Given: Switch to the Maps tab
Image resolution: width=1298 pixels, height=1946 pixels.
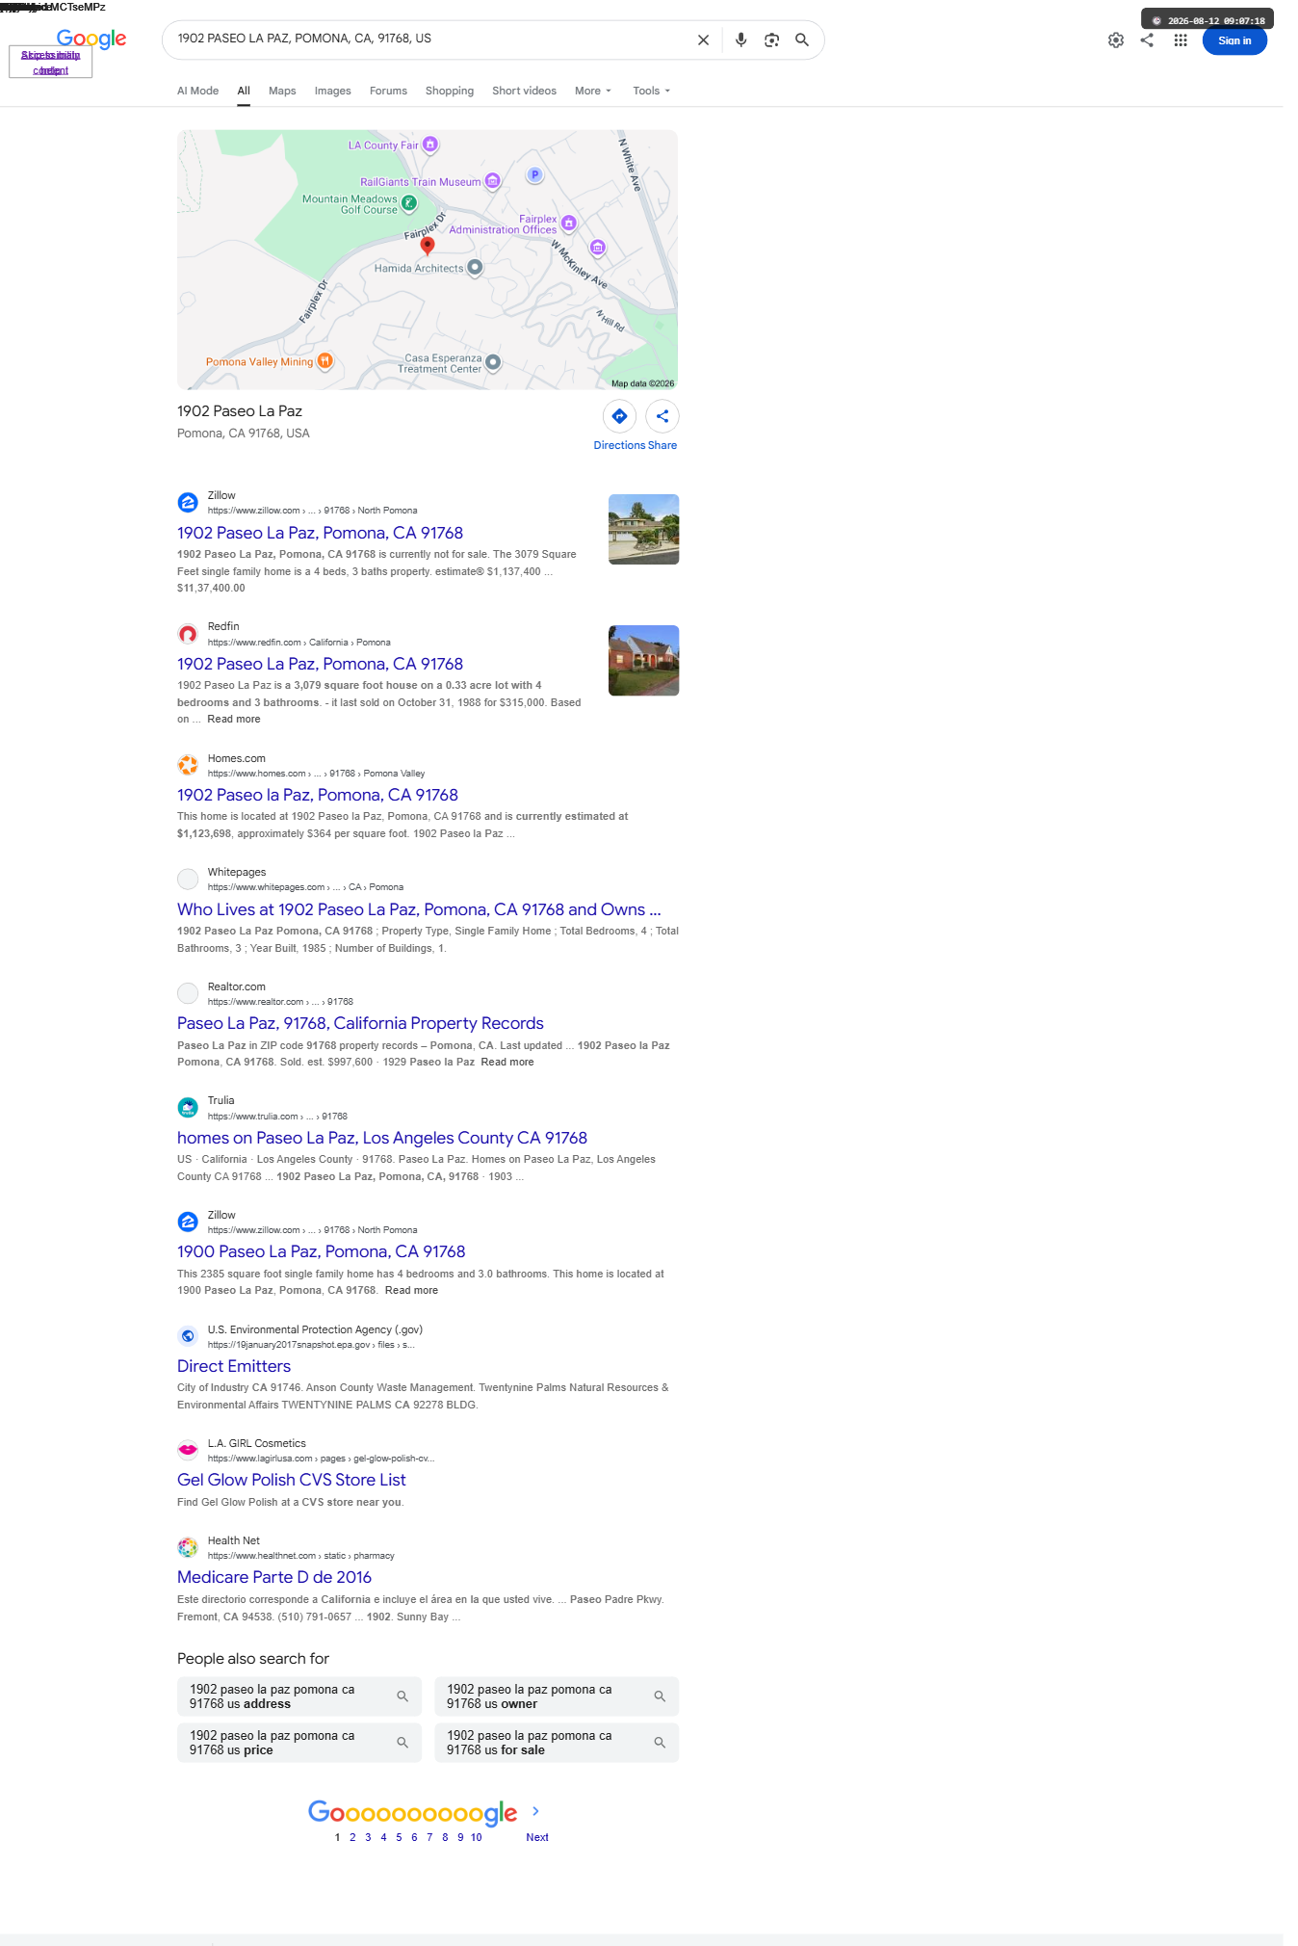Looking at the screenshot, I should pyautogui.click(x=282, y=91).
